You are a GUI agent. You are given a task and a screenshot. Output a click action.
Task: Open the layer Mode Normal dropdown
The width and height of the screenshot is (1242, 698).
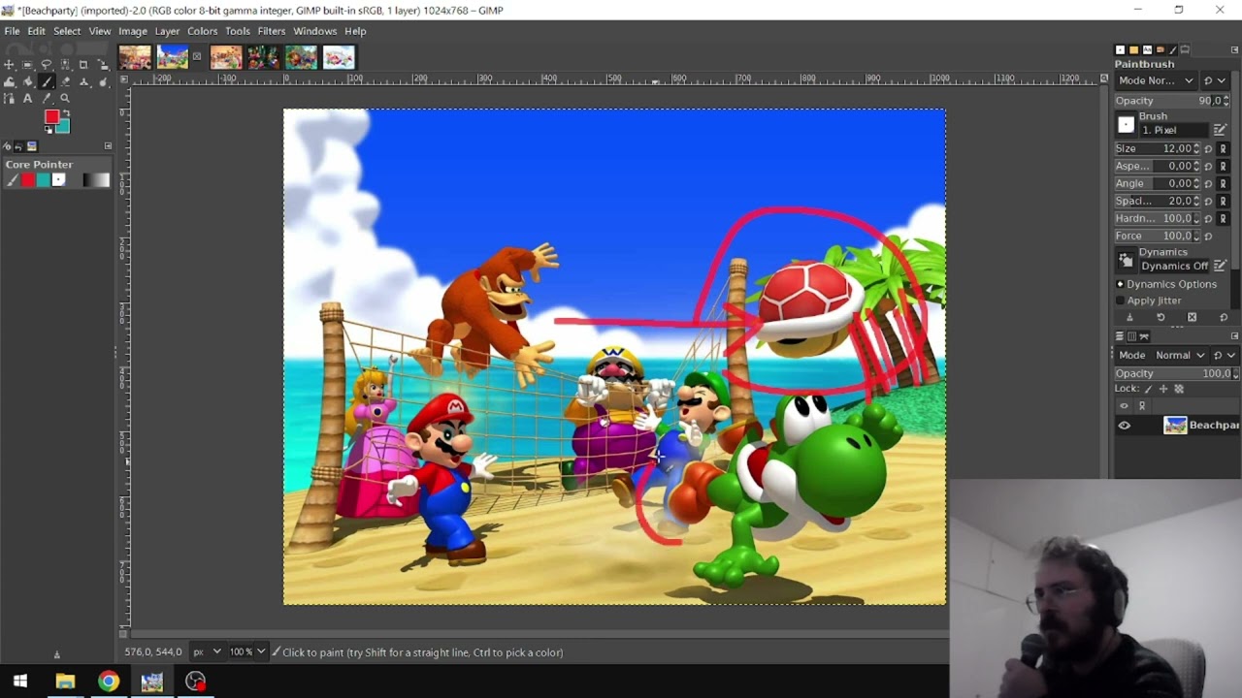tap(1160, 356)
